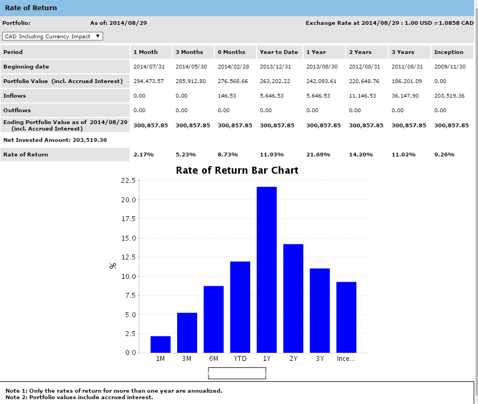Click the Rate of Return panel header
Viewport: 478px width, 404px height.
[31, 8]
